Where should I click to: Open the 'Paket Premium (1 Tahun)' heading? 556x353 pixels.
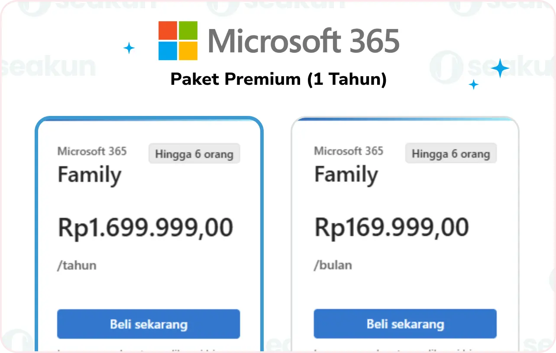(x=278, y=79)
